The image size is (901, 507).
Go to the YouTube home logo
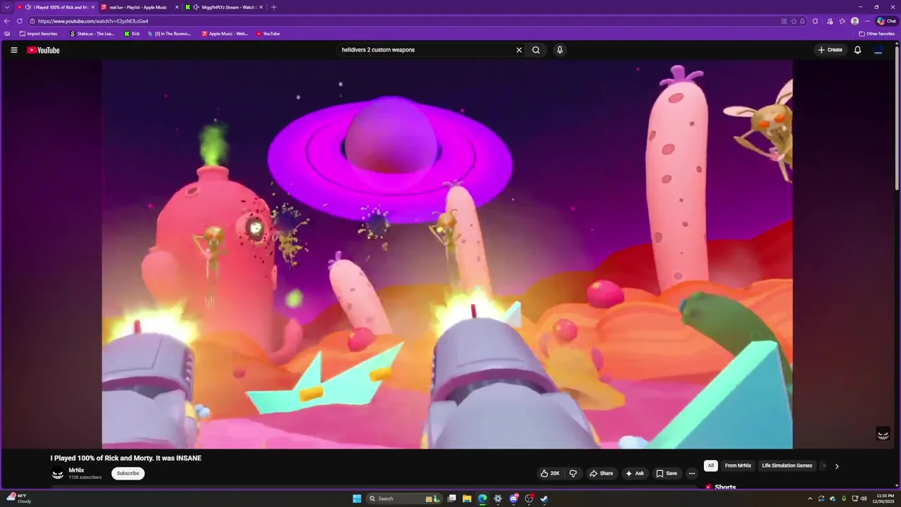(x=43, y=50)
